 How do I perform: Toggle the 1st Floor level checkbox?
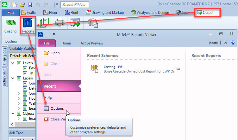click(x=25, y=73)
